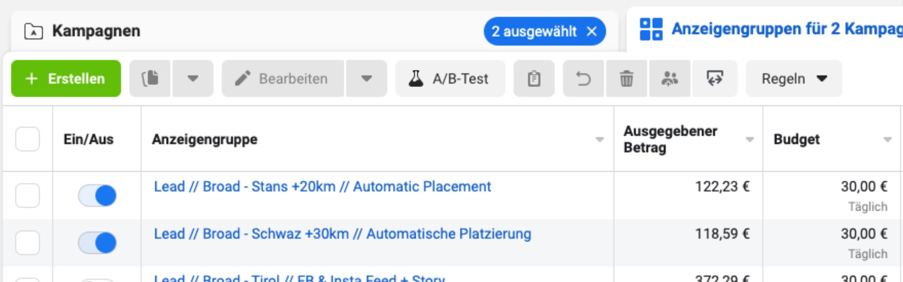Open the A/B-Test flask button
This screenshot has width=903, height=282.
450,78
